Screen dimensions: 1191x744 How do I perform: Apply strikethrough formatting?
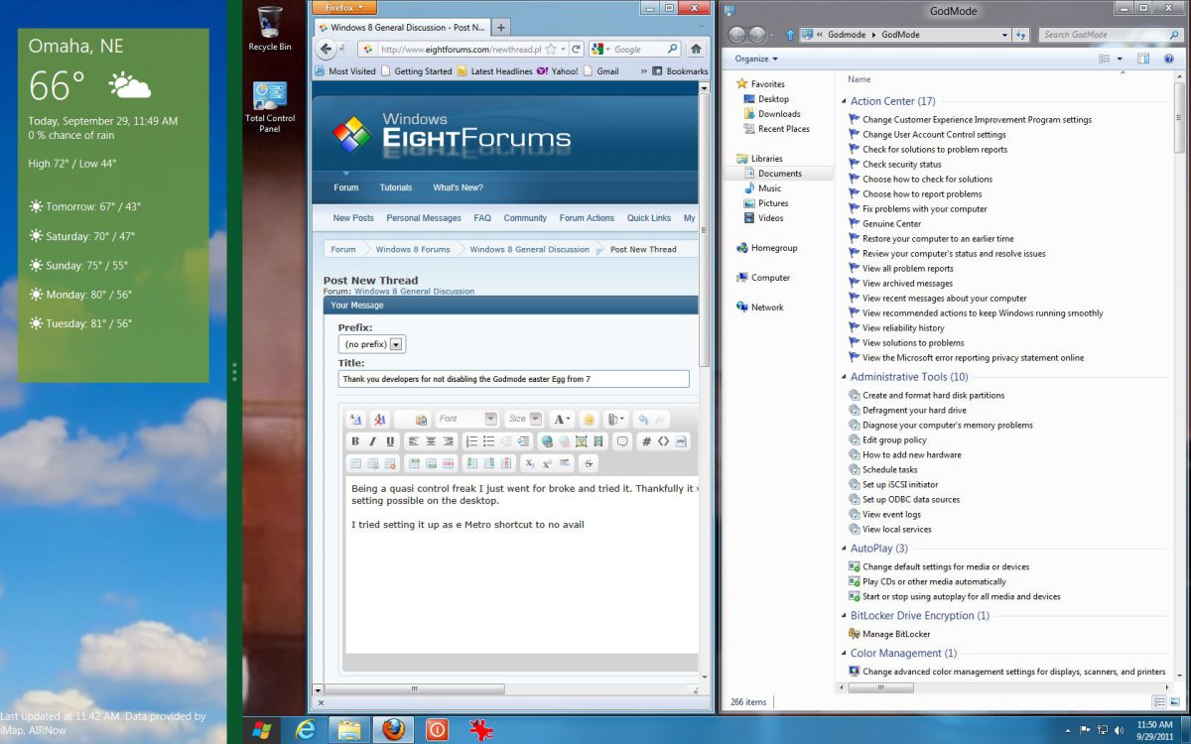(589, 463)
